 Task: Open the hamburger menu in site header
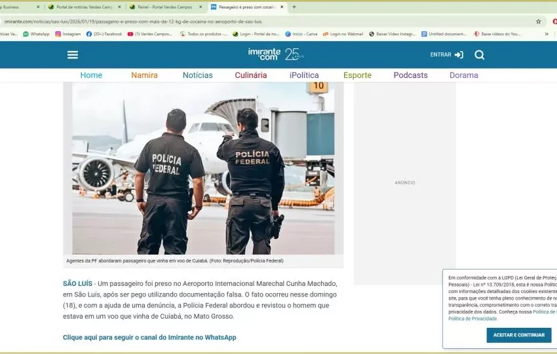73,55
